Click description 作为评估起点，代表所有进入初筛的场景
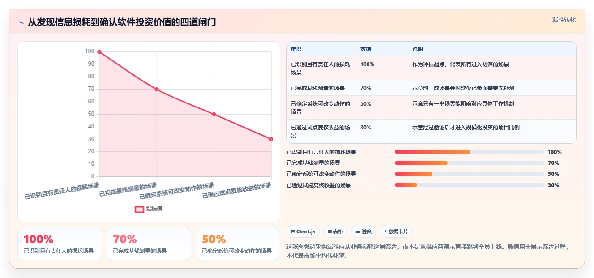This screenshot has width=594, height=278. pos(461,64)
